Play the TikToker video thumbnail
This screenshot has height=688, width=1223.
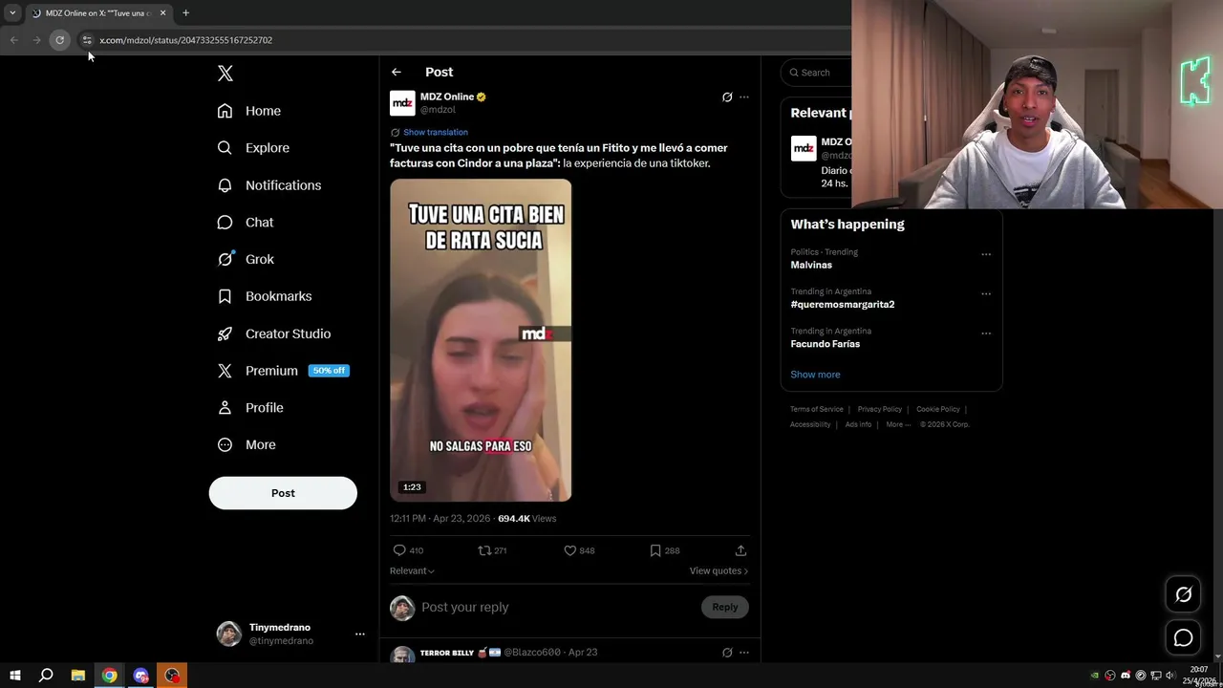(x=481, y=340)
